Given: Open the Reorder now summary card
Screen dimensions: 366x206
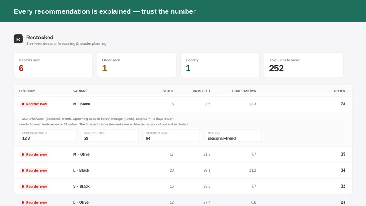Looking at the screenshot, I should point(53,65).
